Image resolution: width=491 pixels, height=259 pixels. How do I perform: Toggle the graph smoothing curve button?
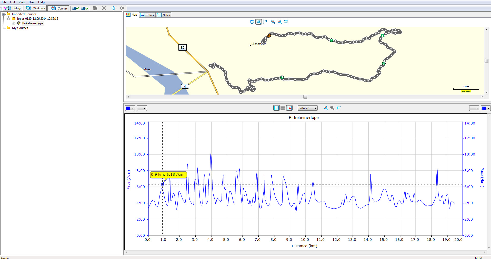[x=289, y=108]
